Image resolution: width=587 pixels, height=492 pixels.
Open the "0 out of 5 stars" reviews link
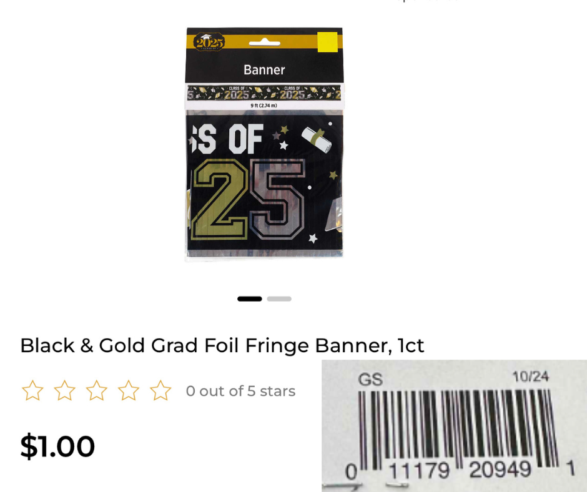point(240,391)
